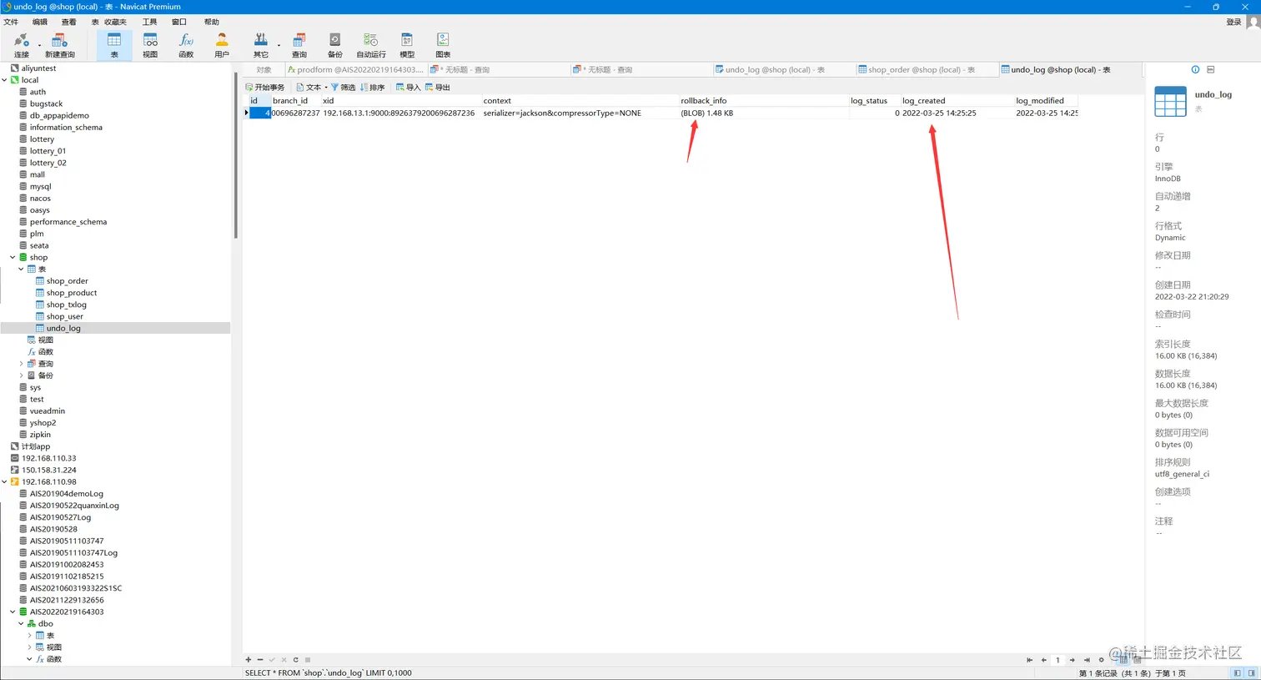Screen dimensions: 1261x680
Task: Switch to grid view icon
Action: coord(1123,659)
